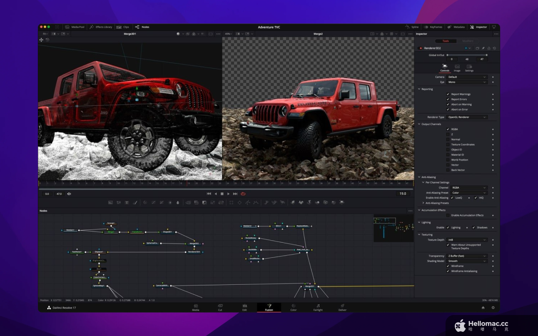
Task: Switch to the Modifiers tab in Inspector
Action: pos(467,41)
